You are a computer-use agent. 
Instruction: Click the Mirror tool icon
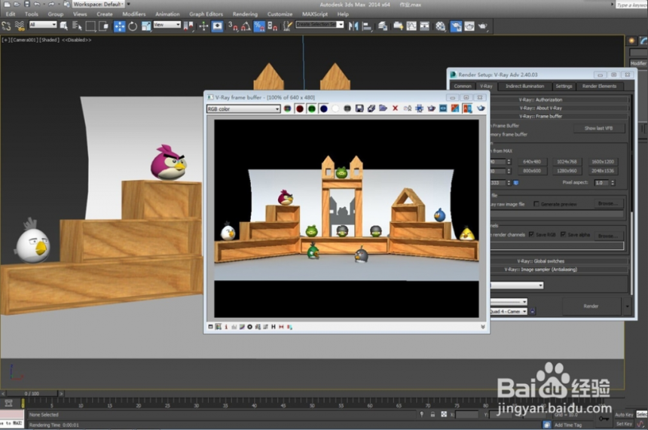(x=353, y=26)
